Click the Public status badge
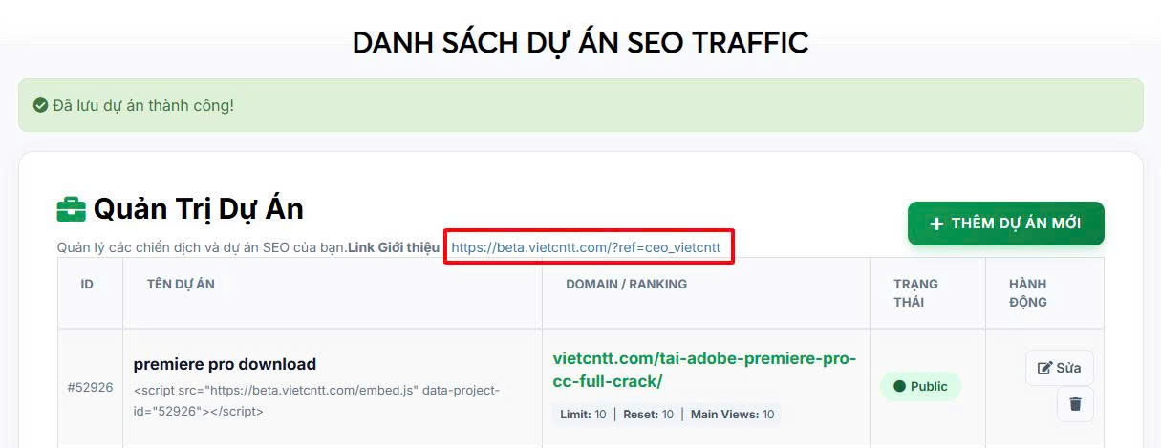 click(x=920, y=386)
